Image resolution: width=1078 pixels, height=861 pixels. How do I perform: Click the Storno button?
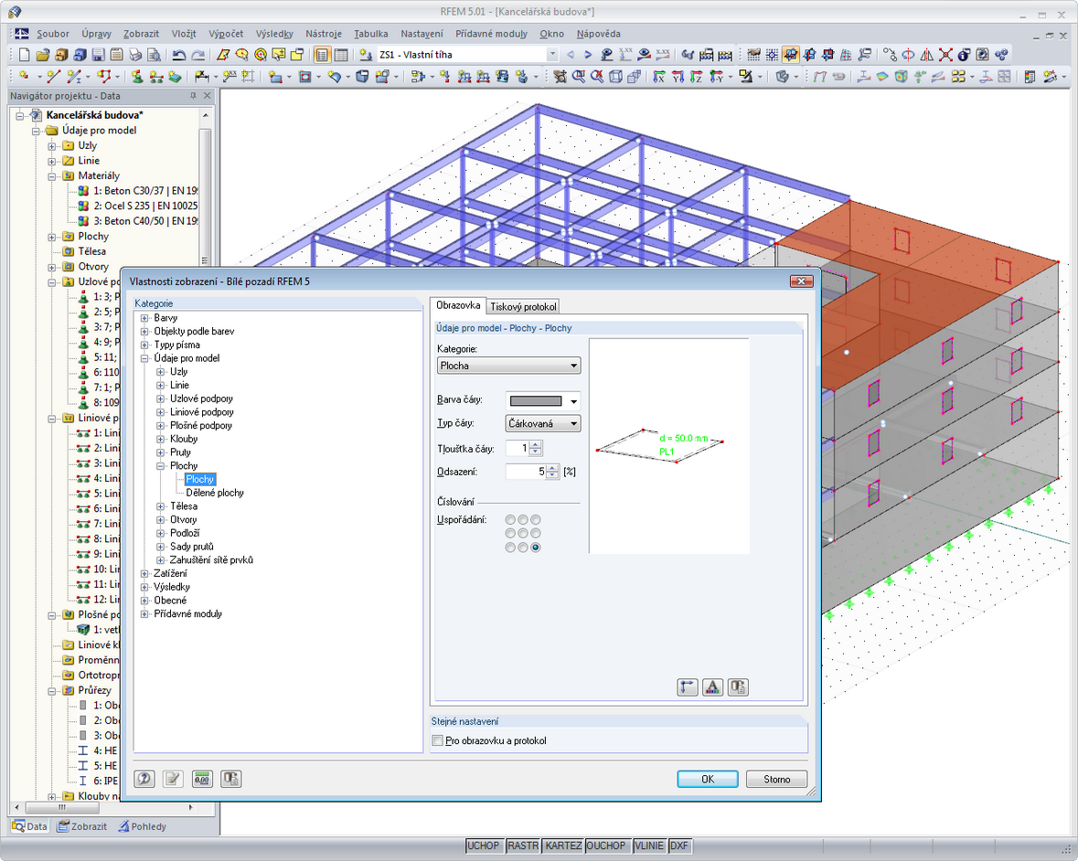(777, 780)
